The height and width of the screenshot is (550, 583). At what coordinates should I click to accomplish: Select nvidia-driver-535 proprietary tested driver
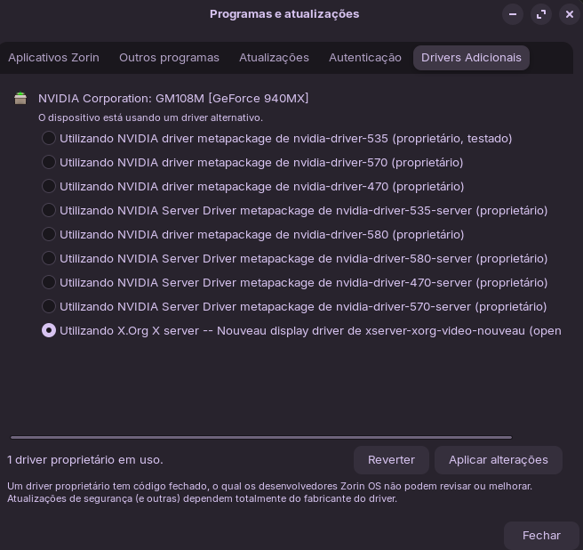click(49, 138)
